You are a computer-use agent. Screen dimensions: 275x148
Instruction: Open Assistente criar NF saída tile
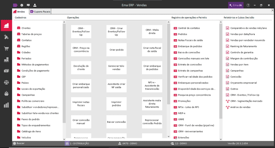117,86
